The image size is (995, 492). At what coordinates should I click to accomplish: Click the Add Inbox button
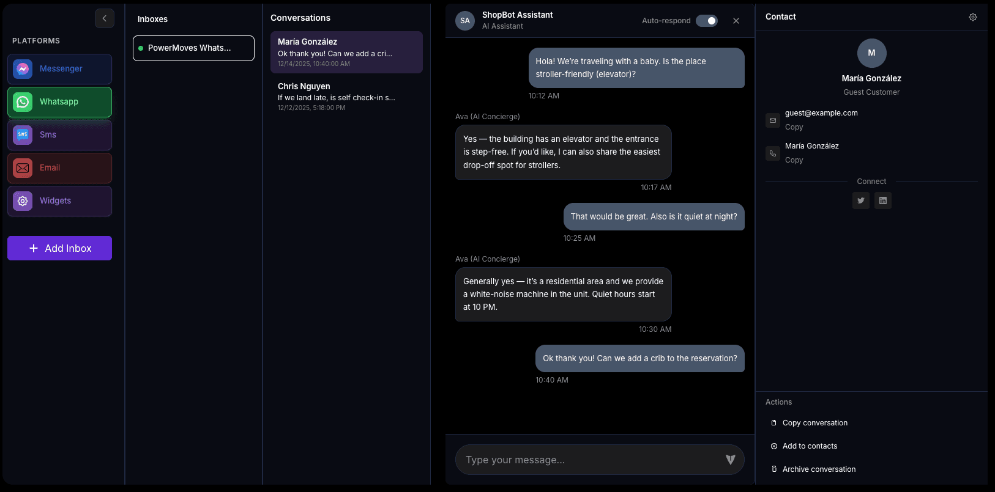tap(59, 248)
